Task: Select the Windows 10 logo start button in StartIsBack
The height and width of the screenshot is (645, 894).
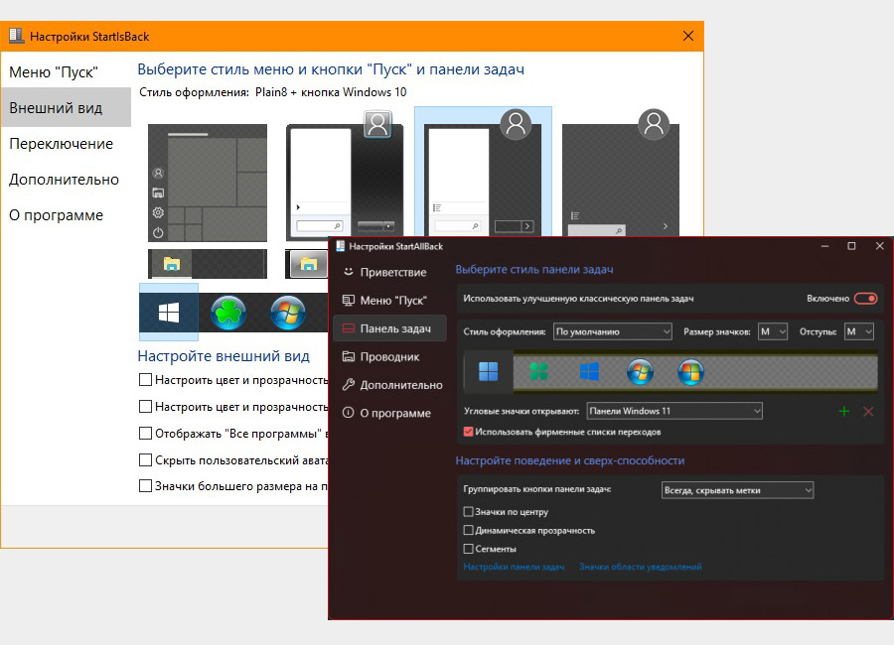Action: pyautogui.click(x=169, y=313)
